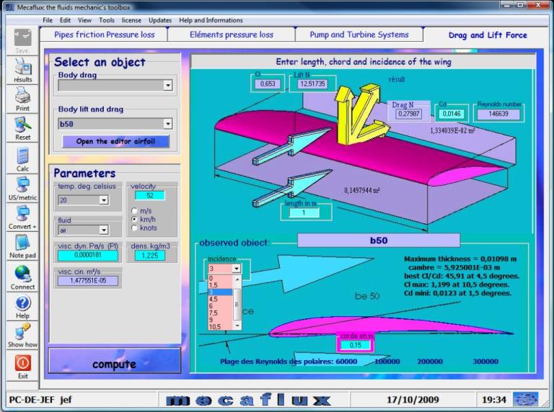Click the 19:34 clock in status bar
The height and width of the screenshot is (412, 554).
click(494, 400)
